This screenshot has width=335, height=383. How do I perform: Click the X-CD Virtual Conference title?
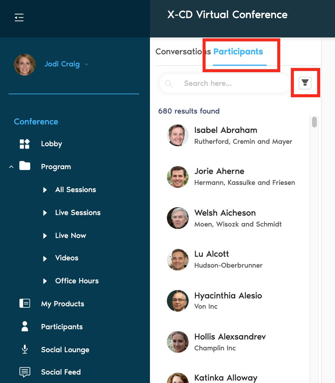228,14
